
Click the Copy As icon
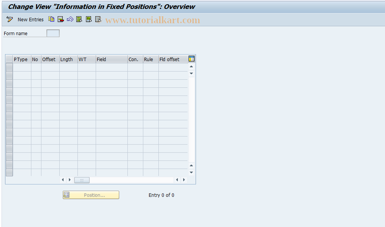(x=51, y=19)
